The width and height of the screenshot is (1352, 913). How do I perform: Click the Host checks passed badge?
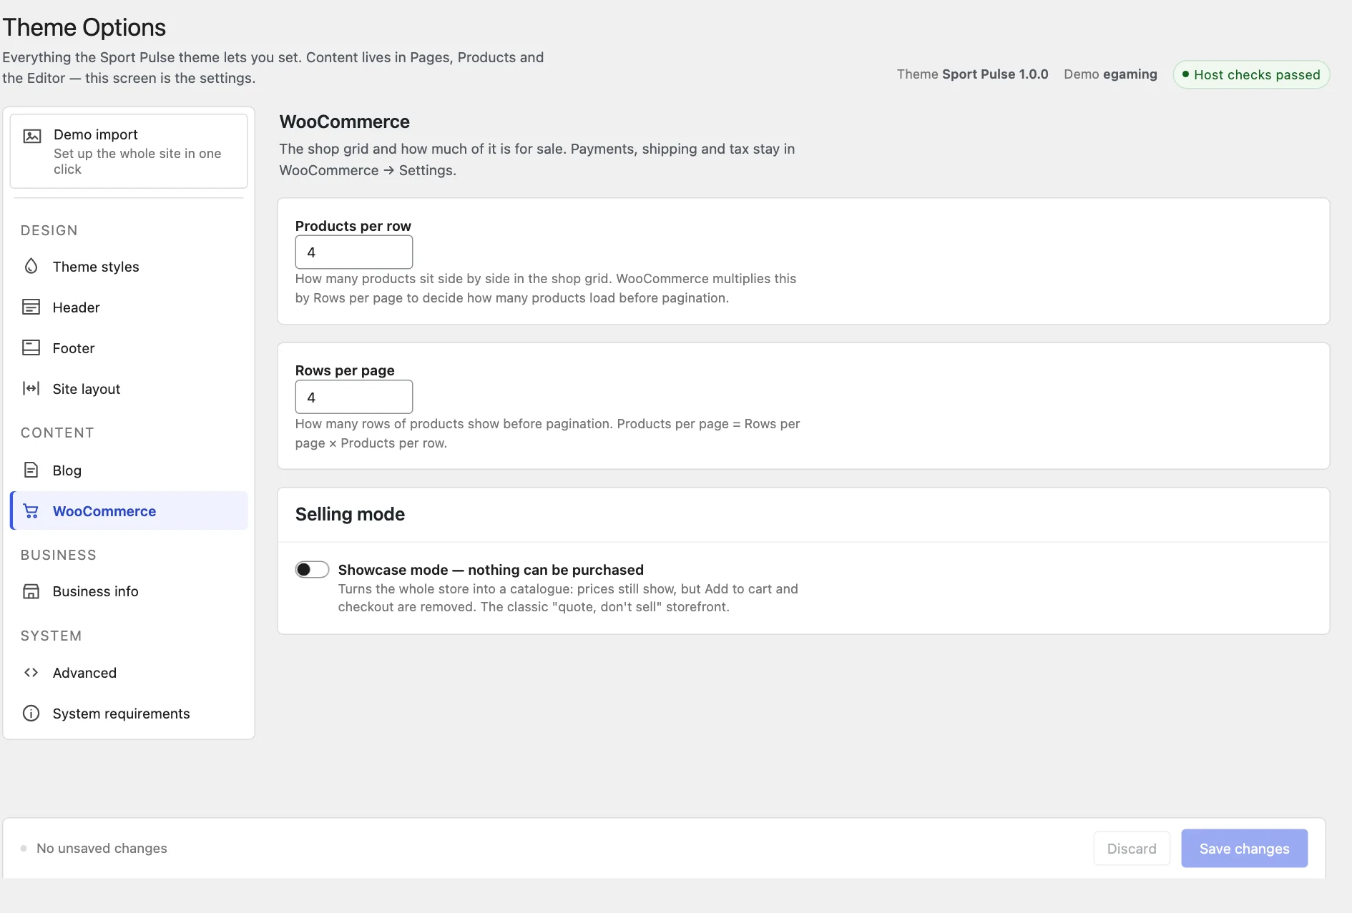1251,75
